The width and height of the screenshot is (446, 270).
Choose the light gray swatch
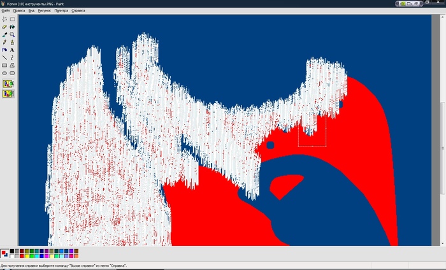17,256
